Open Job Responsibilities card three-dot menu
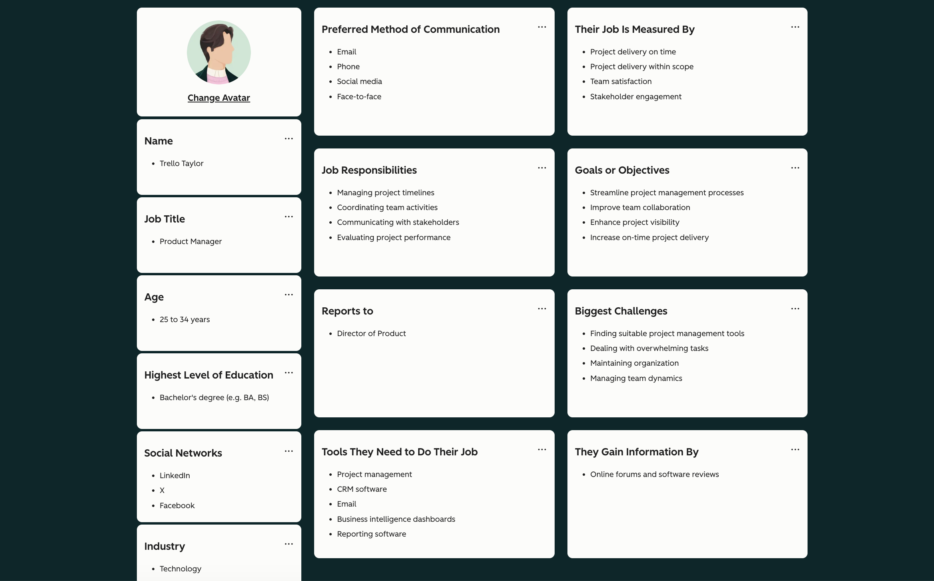This screenshot has width=934, height=581. pos(542,168)
